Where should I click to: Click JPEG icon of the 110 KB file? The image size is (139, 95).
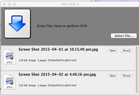(9, 56)
